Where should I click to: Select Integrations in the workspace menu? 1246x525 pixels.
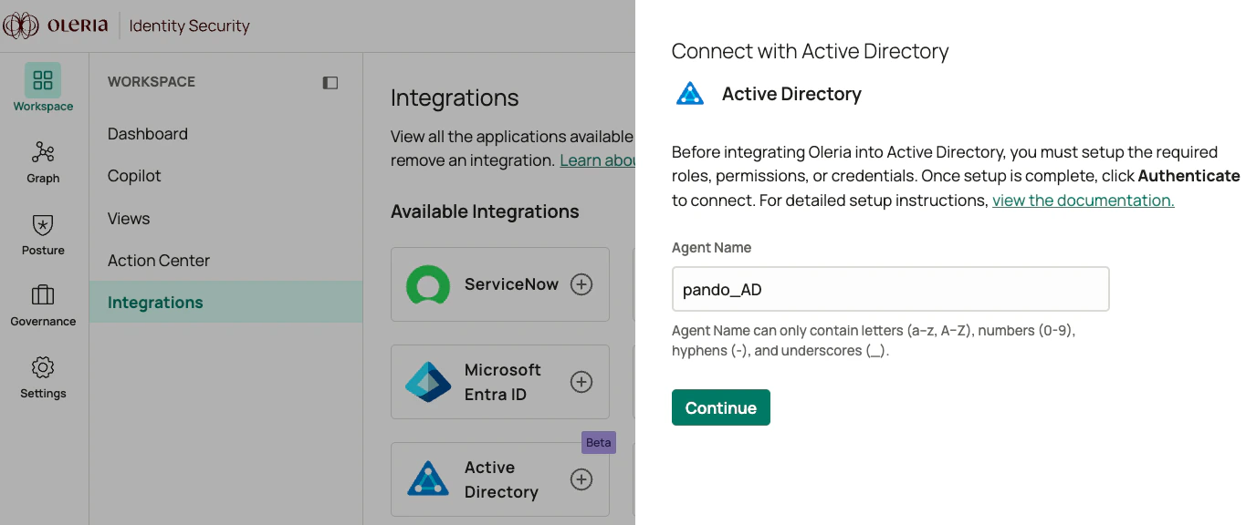pyautogui.click(x=226, y=303)
